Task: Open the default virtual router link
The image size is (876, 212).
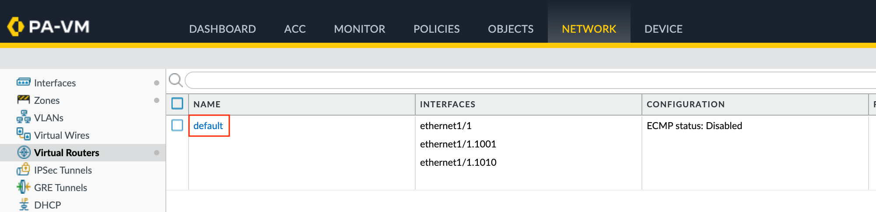Action: point(208,126)
